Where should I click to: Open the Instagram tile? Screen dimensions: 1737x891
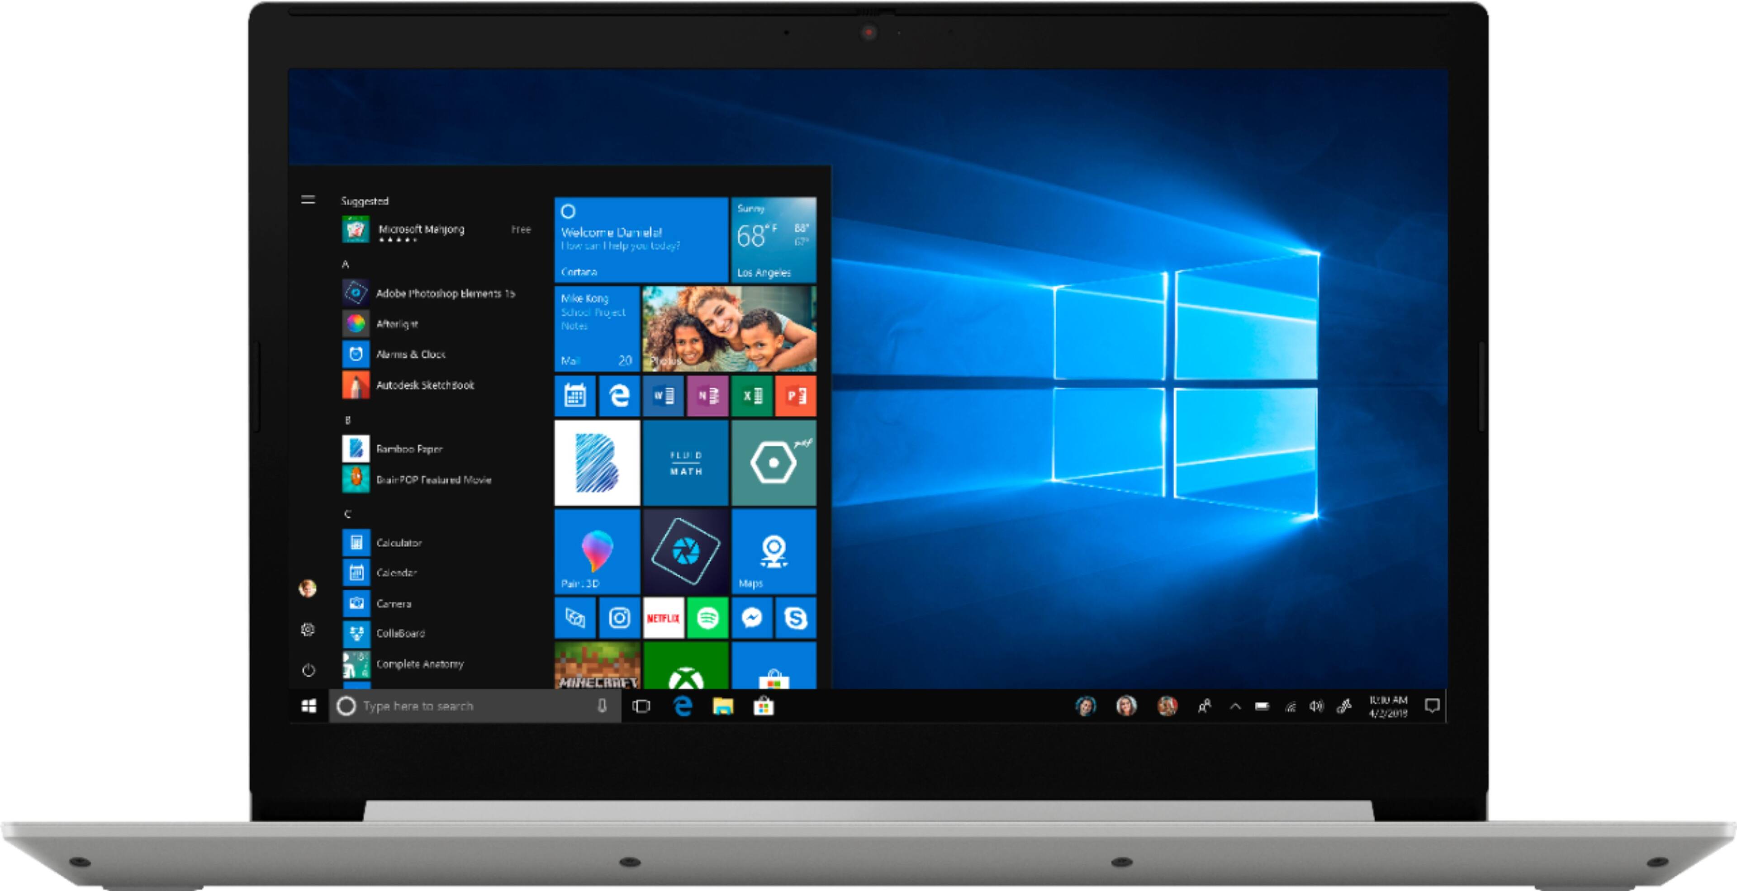pyautogui.click(x=619, y=617)
